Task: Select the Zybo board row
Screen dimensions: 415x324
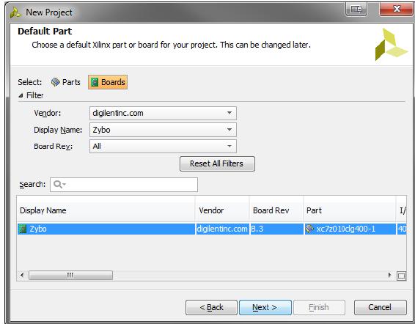Action: [x=212, y=229]
